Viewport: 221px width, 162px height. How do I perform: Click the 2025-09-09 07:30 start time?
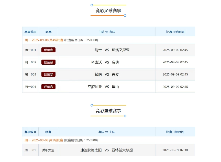pos(175,150)
